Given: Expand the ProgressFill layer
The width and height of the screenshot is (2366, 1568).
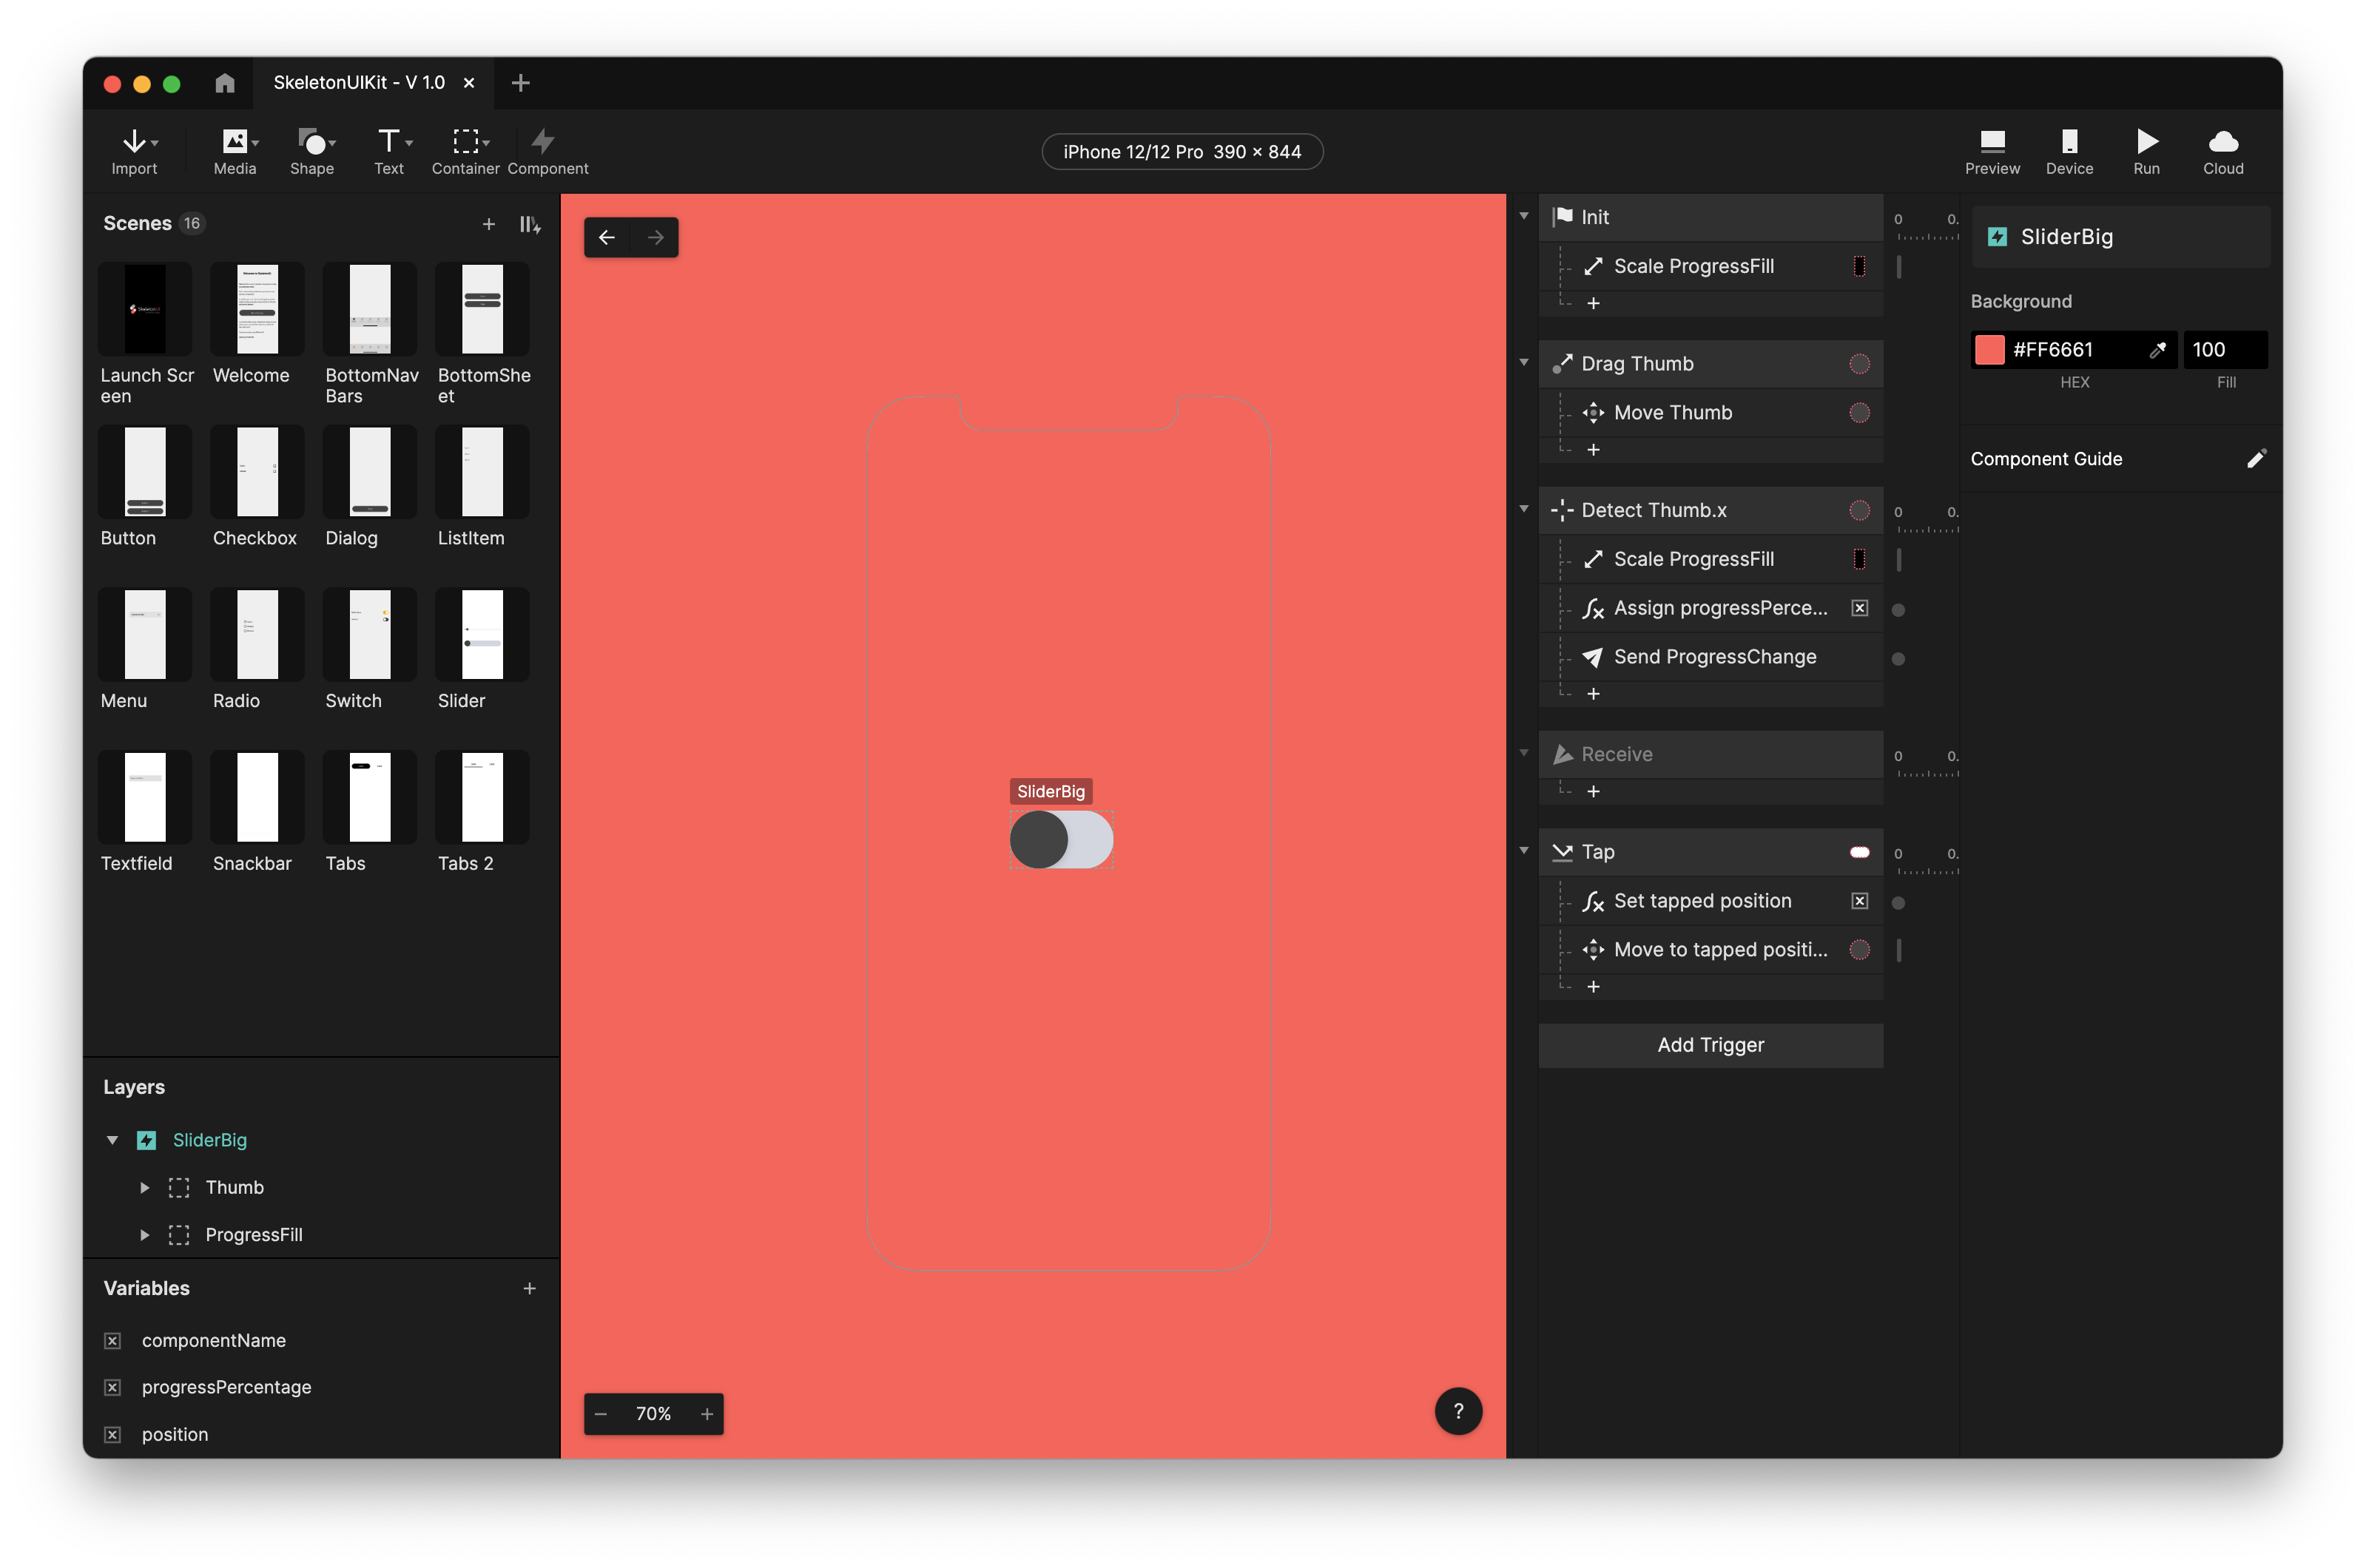Looking at the screenshot, I should click(145, 1235).
